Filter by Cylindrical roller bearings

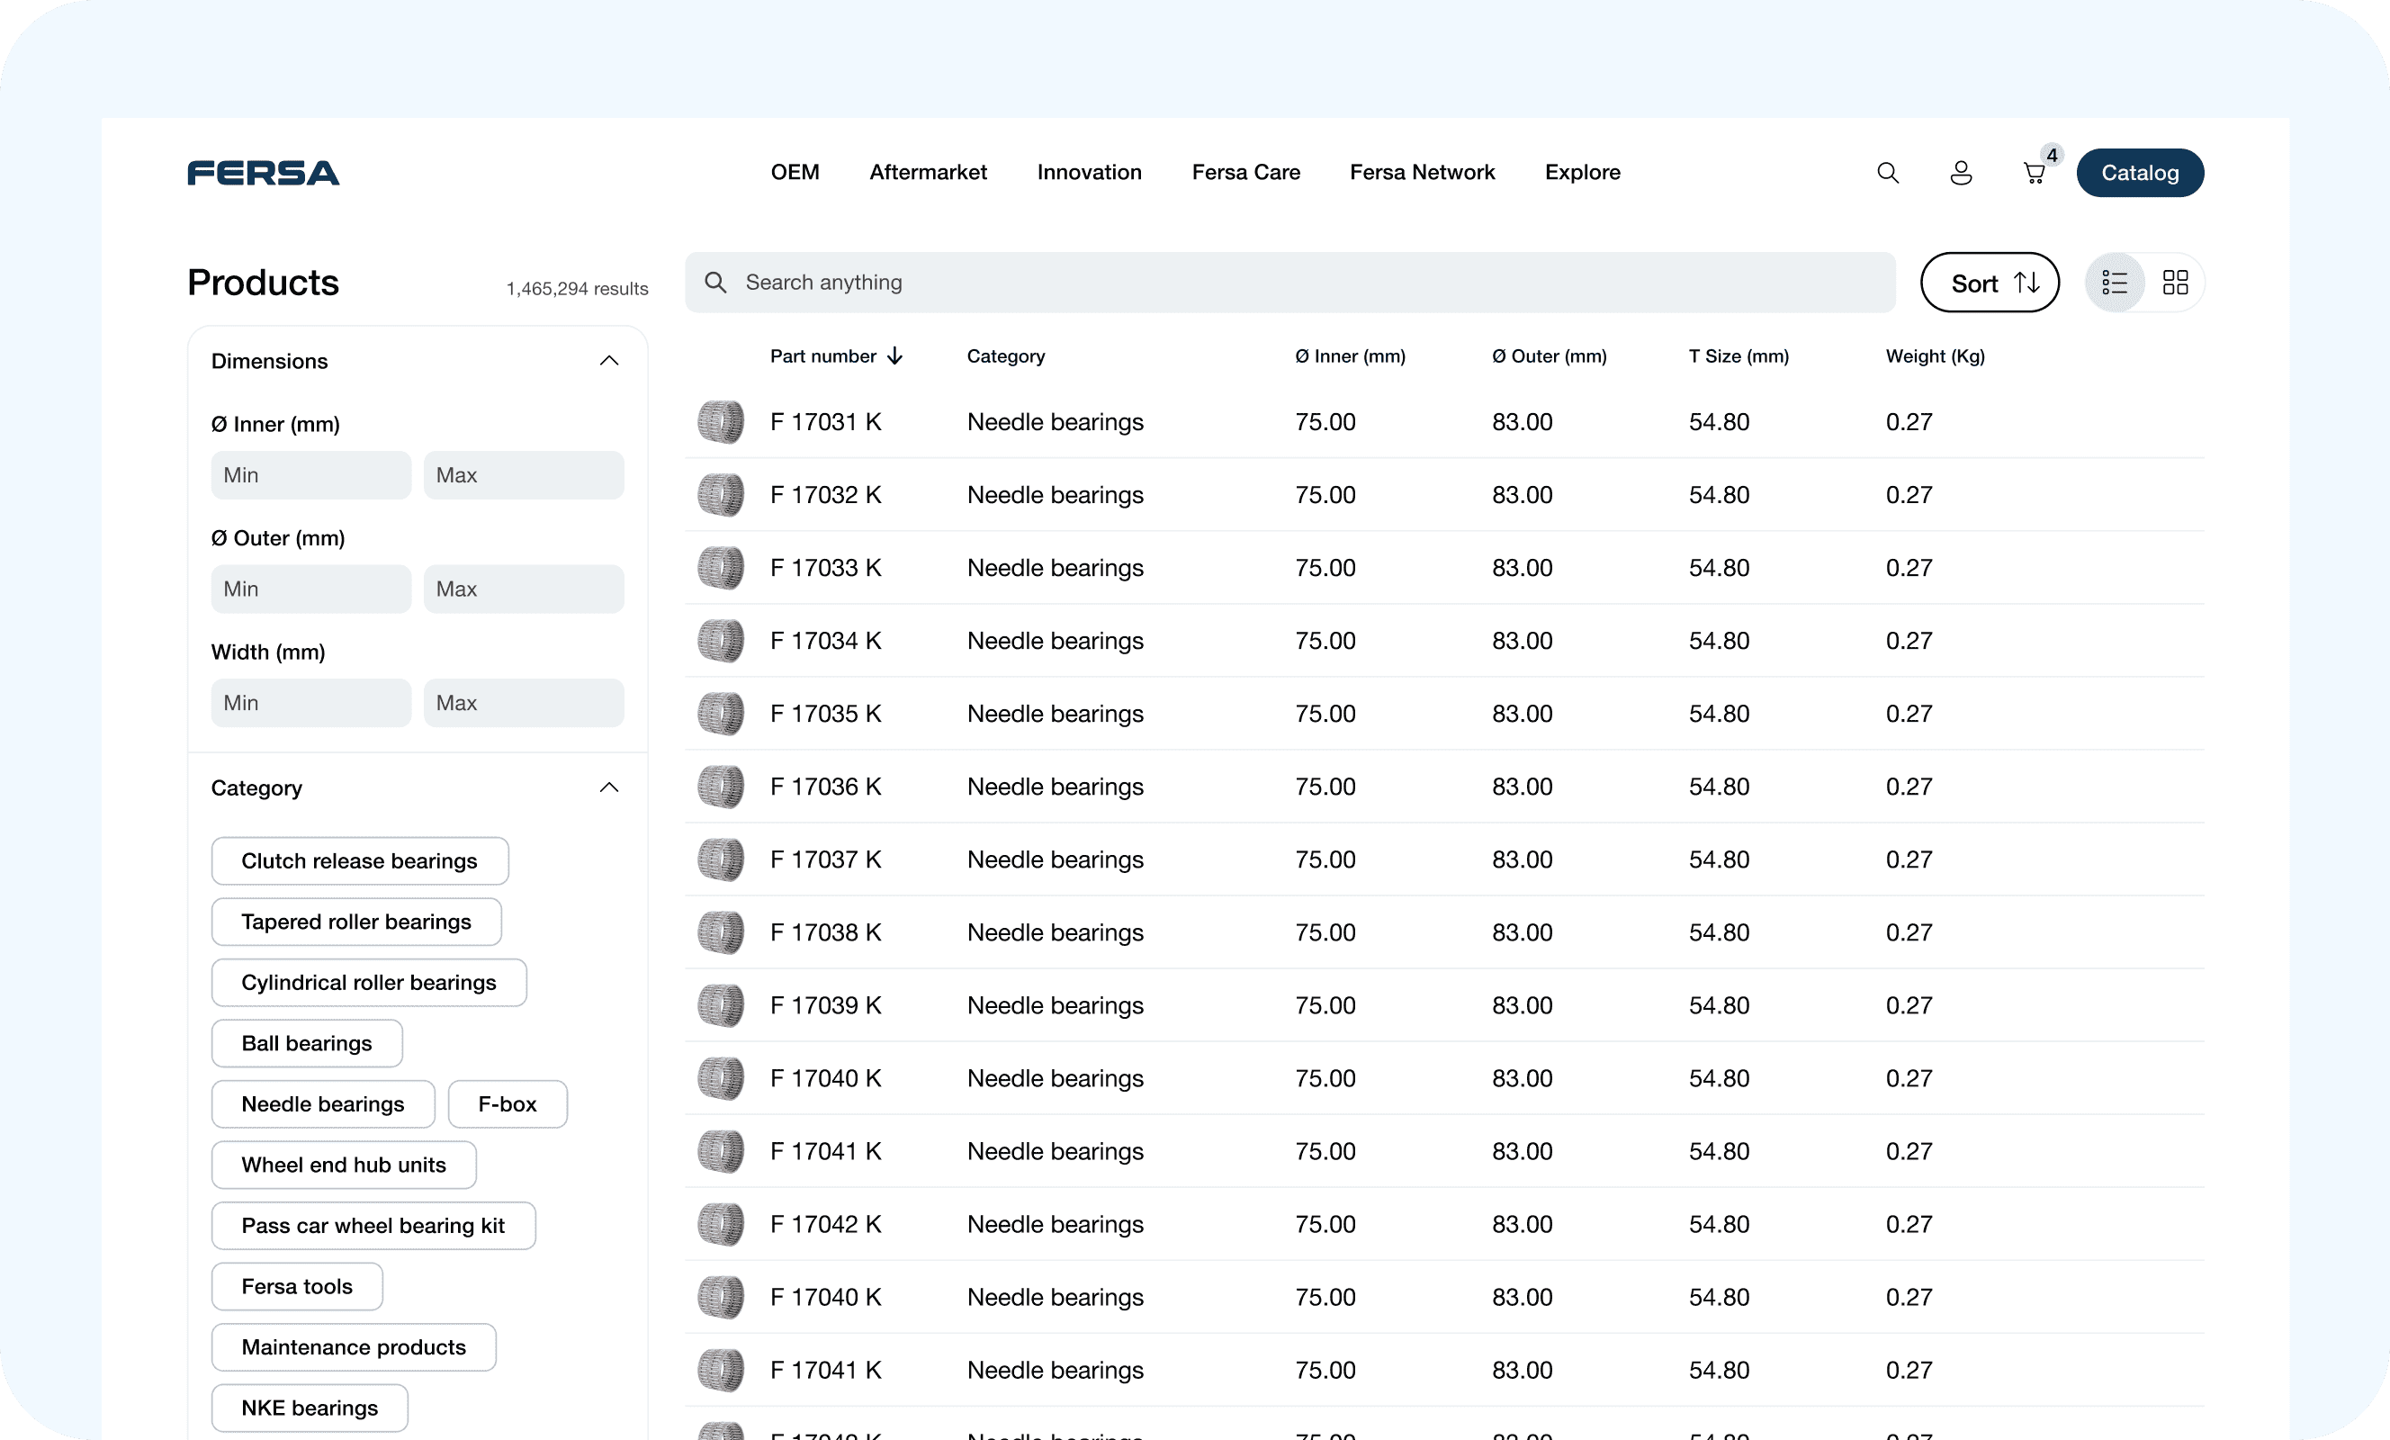(x=369, y=982)
